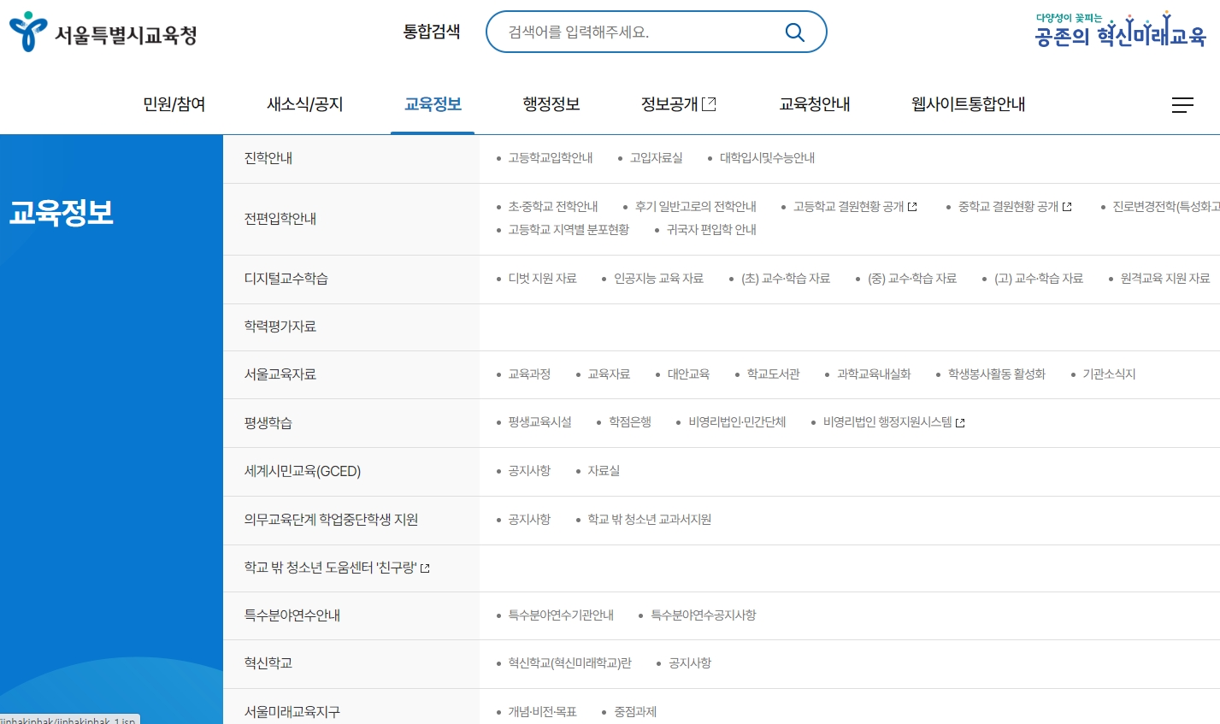Viewport: 1220px width, 724px height.
Task: Click the 서울특별시교육청 logo
Action: [103, 32]
